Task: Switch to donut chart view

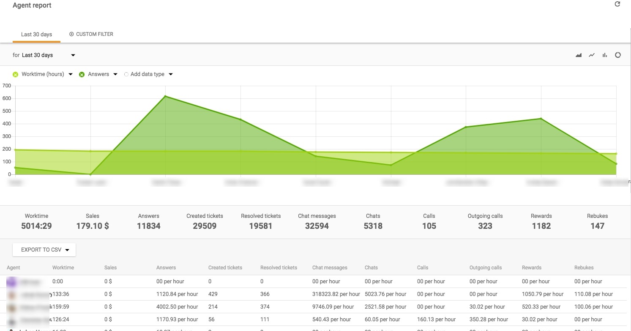Action: click(618, 55)
